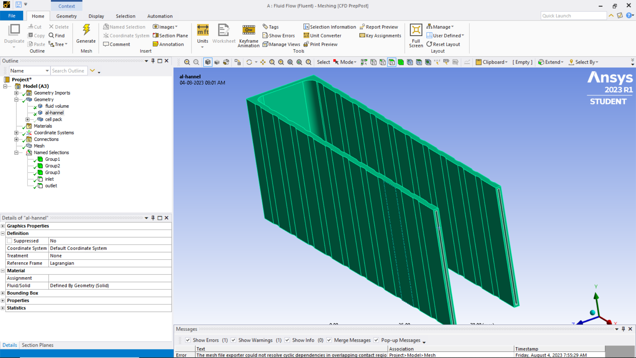Screen dimensions: 636x358
Task: Open the Geometry ribbon tab
Action: pos(66,16)
